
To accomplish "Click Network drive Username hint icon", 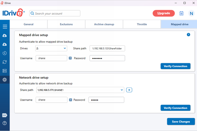I will pyautogui.click(x=71, y=100).
